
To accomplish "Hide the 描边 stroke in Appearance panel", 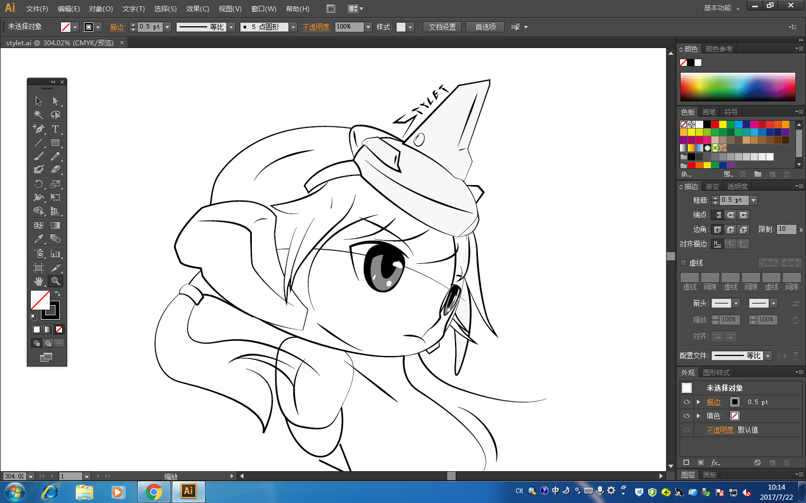I will [687, 402].
